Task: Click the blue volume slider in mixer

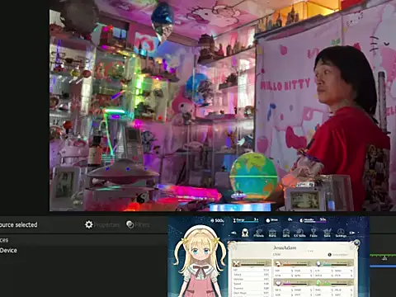Action: [x=383, y=266]
